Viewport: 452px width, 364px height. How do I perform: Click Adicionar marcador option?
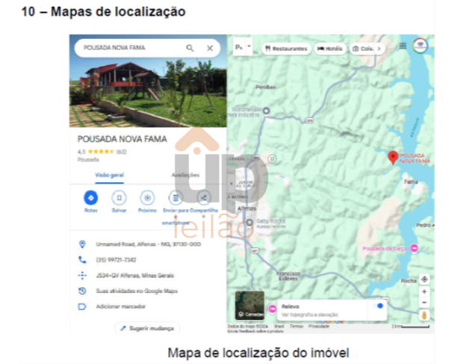pyautogui.click(x=120, y=306)
